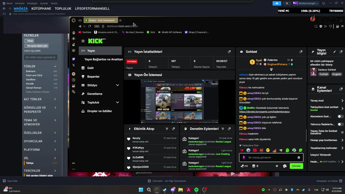Viewport: 345px width, 194px height.
Task: Click Oyun Ekle in Steam
Action: click(x=10, y=181)
